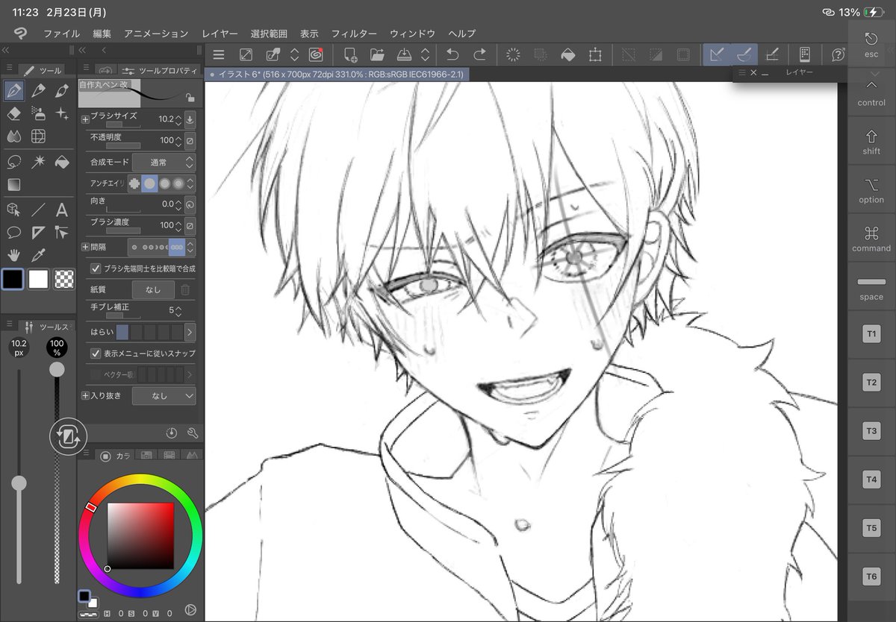The width and height of the screenshot is (896, 622).
Task: Open the 編集 menu
Action: pos(102,34)
